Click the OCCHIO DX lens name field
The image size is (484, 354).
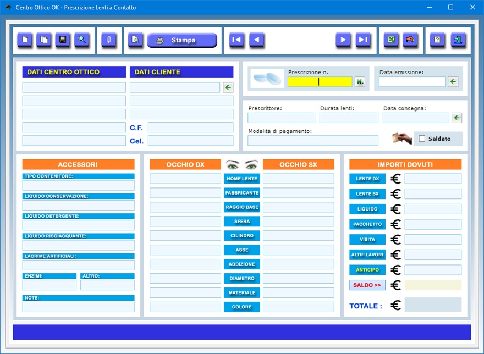click(x=185, y=179)
